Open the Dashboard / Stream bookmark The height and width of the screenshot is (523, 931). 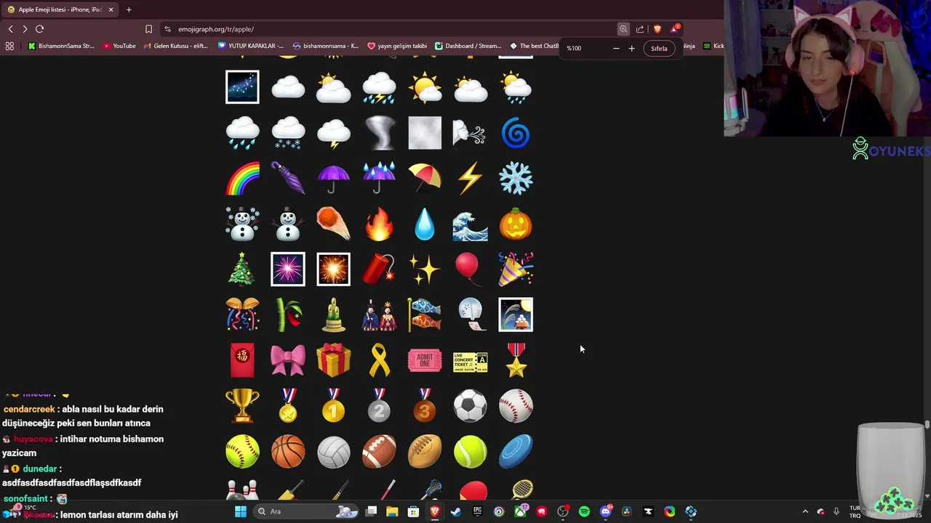pyautogui.click(x=468, y=46)
